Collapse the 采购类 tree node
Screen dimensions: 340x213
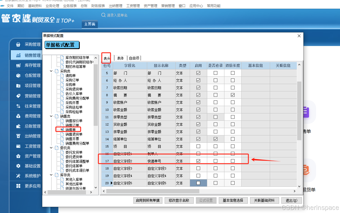click(x=51, y=71)
